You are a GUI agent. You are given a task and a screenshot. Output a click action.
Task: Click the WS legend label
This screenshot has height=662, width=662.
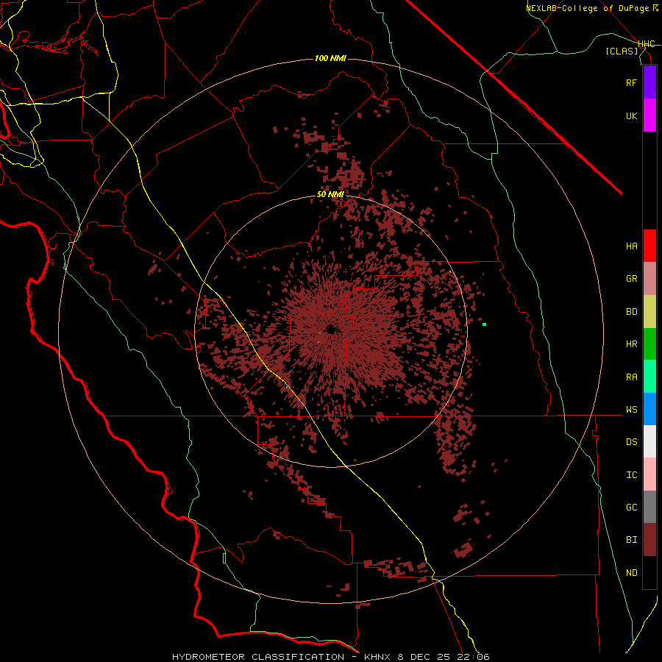(x=632, y=409)
